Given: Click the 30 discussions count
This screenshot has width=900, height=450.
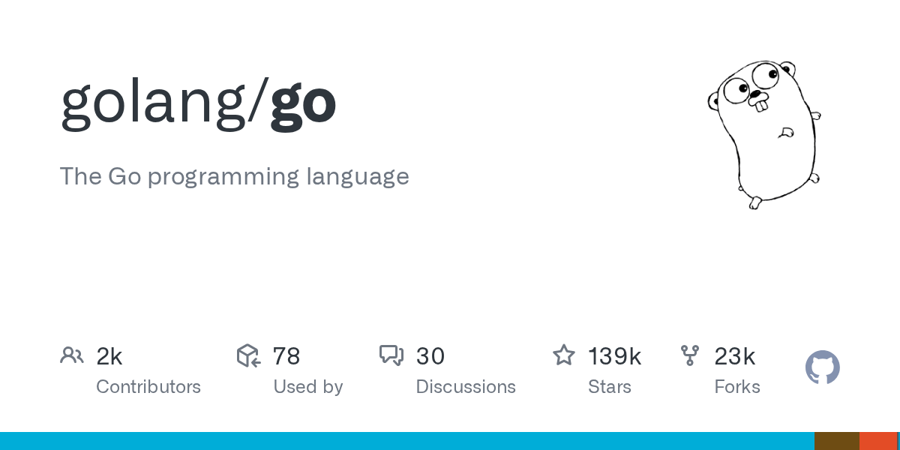Looking at the screenshot, I should coord(430,356).
